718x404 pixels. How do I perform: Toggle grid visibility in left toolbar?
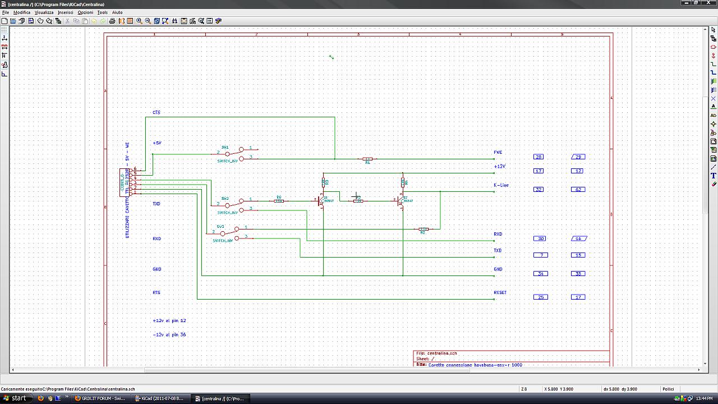tap(4, 29)
